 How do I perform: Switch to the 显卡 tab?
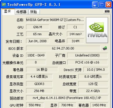[x=8, y=12]
